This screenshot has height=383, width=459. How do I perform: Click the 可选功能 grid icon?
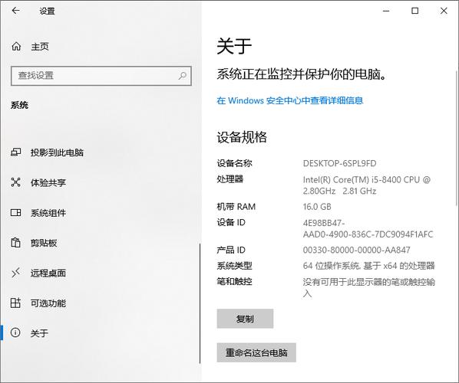click(16, 303)
